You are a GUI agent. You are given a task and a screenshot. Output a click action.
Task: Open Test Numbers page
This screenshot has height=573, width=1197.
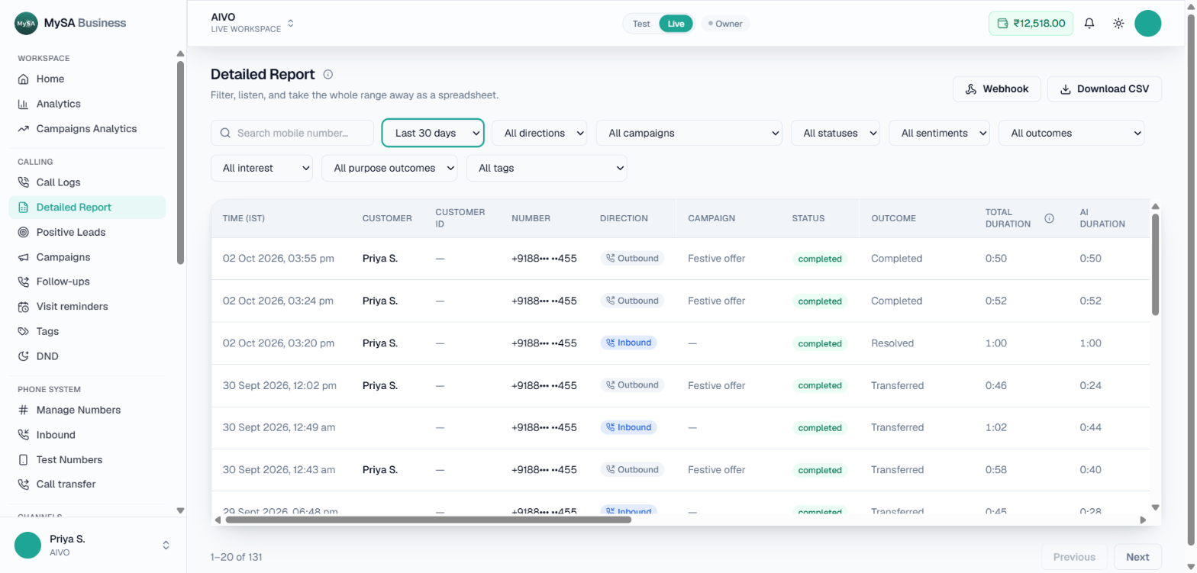click(x=87, y=460)
